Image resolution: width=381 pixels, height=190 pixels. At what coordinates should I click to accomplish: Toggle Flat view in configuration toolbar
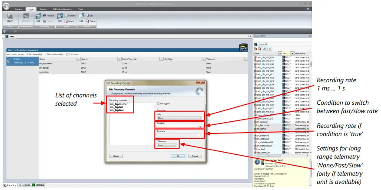[x=72, y=54]
